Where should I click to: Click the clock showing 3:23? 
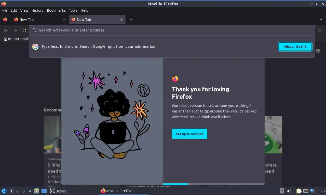pos(321,191)
